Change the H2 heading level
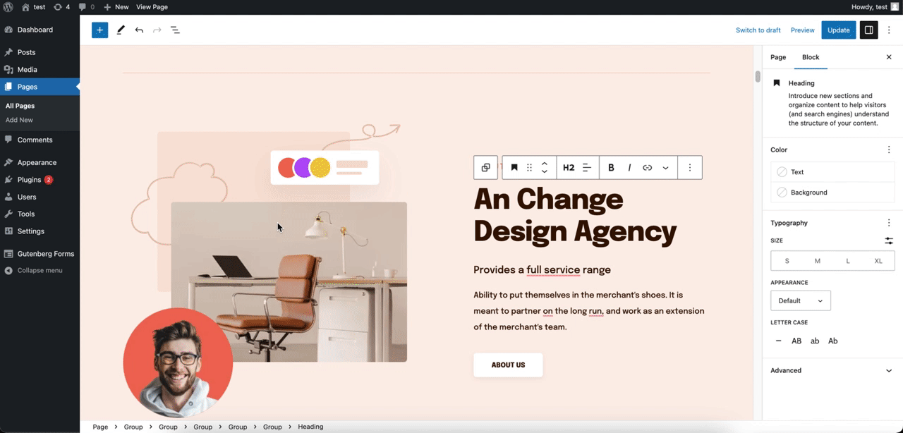Screen dimensions: 903x433 [x=569, y=168]
